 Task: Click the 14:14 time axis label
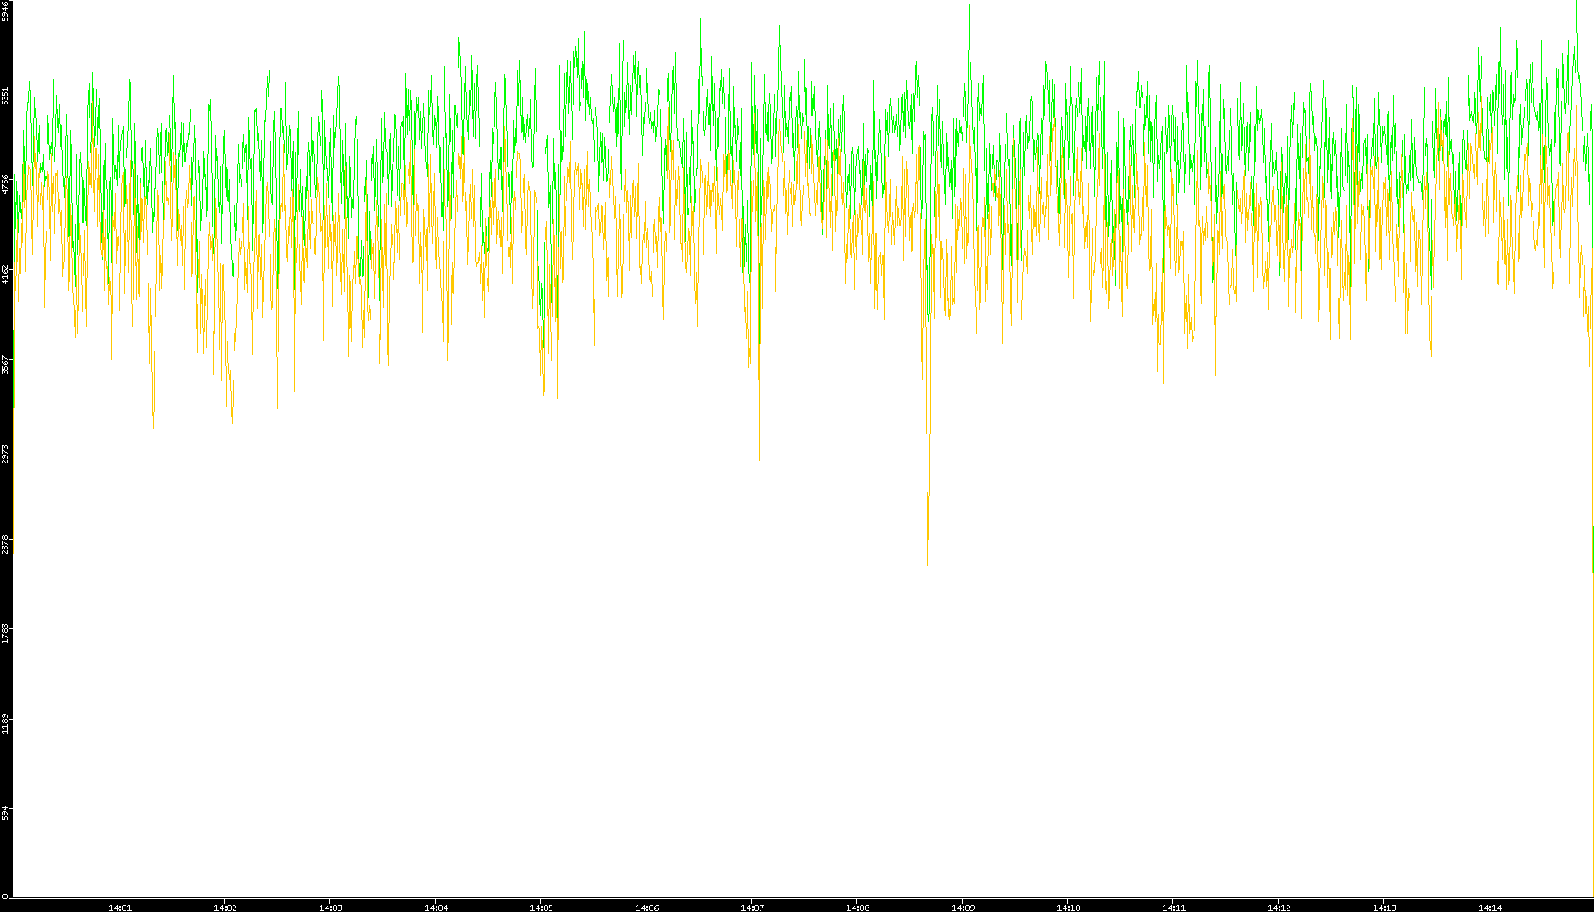click(1489, 908)
